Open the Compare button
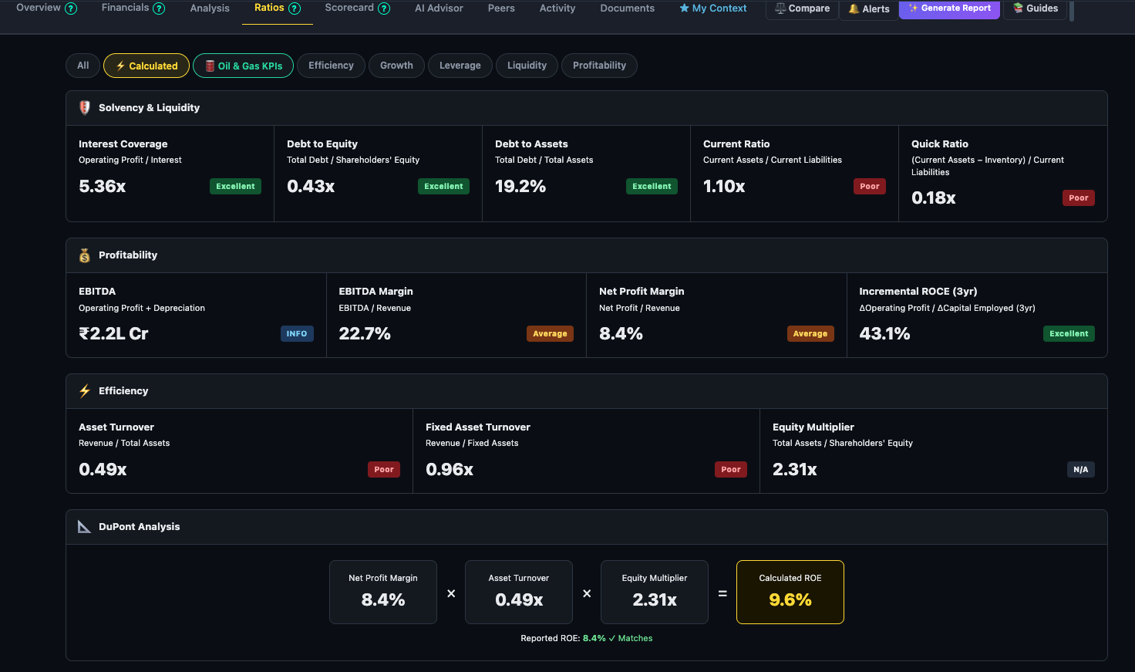1135x672 pixels. (802, 8)
